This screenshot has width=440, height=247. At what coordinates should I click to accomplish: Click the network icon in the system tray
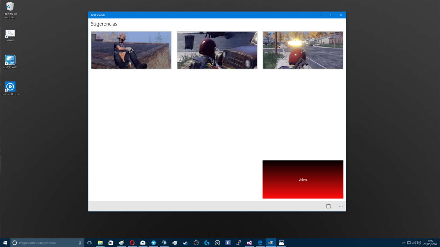tap(409, 243)
